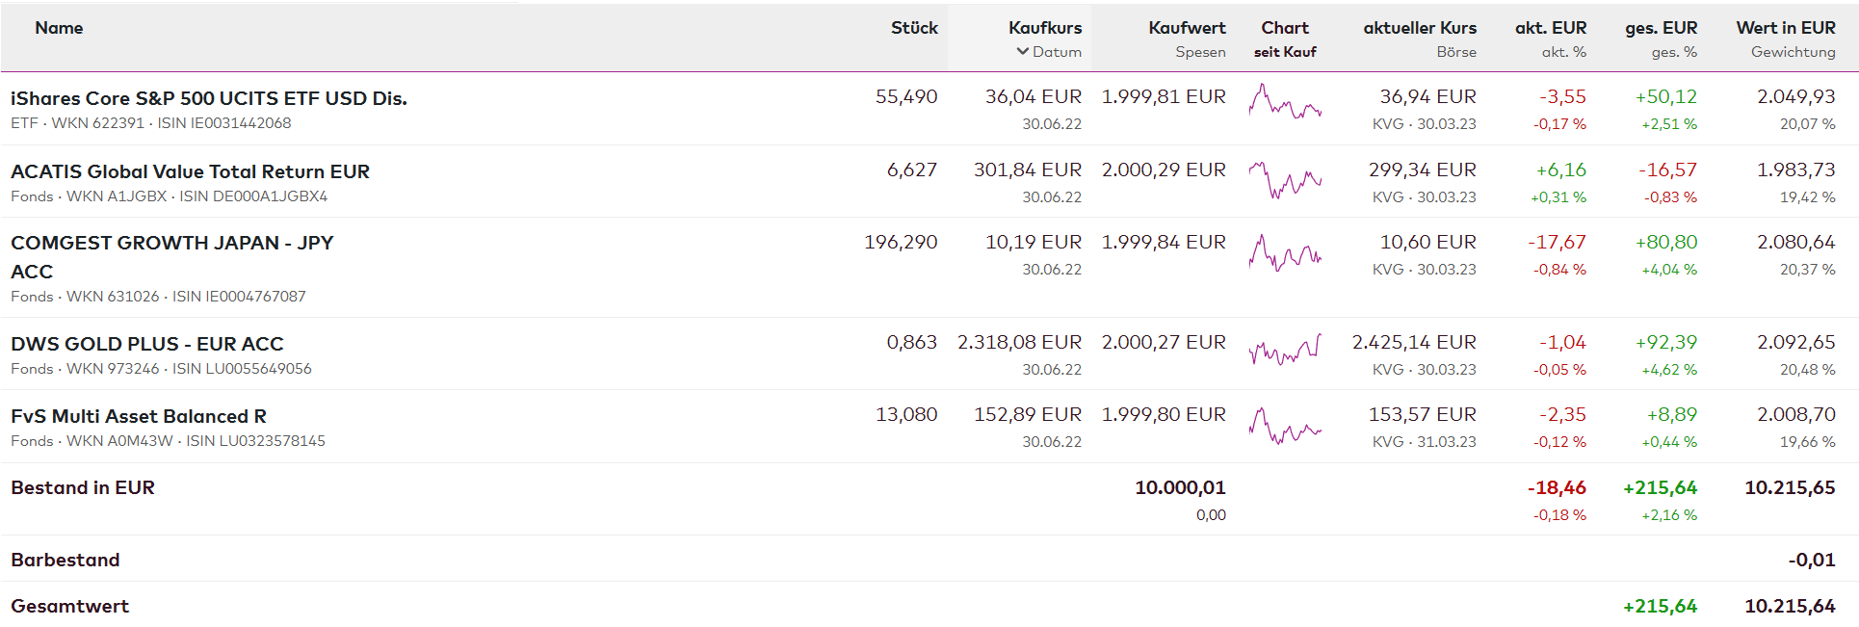This screenshot has height=627, width=1859.
Task: Open FvS Multi Asset Balanced R link
Action: click(139, 416)
